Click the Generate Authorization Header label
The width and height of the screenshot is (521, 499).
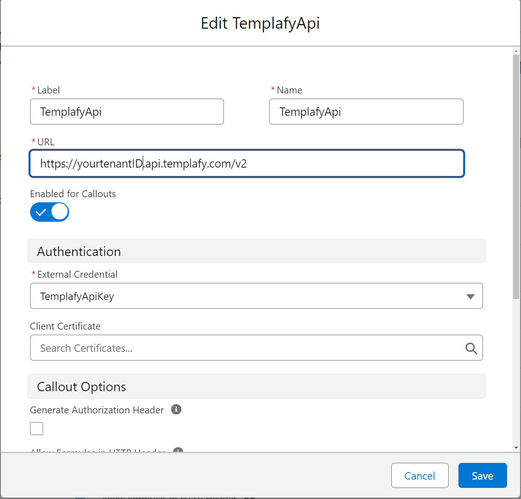97,410
